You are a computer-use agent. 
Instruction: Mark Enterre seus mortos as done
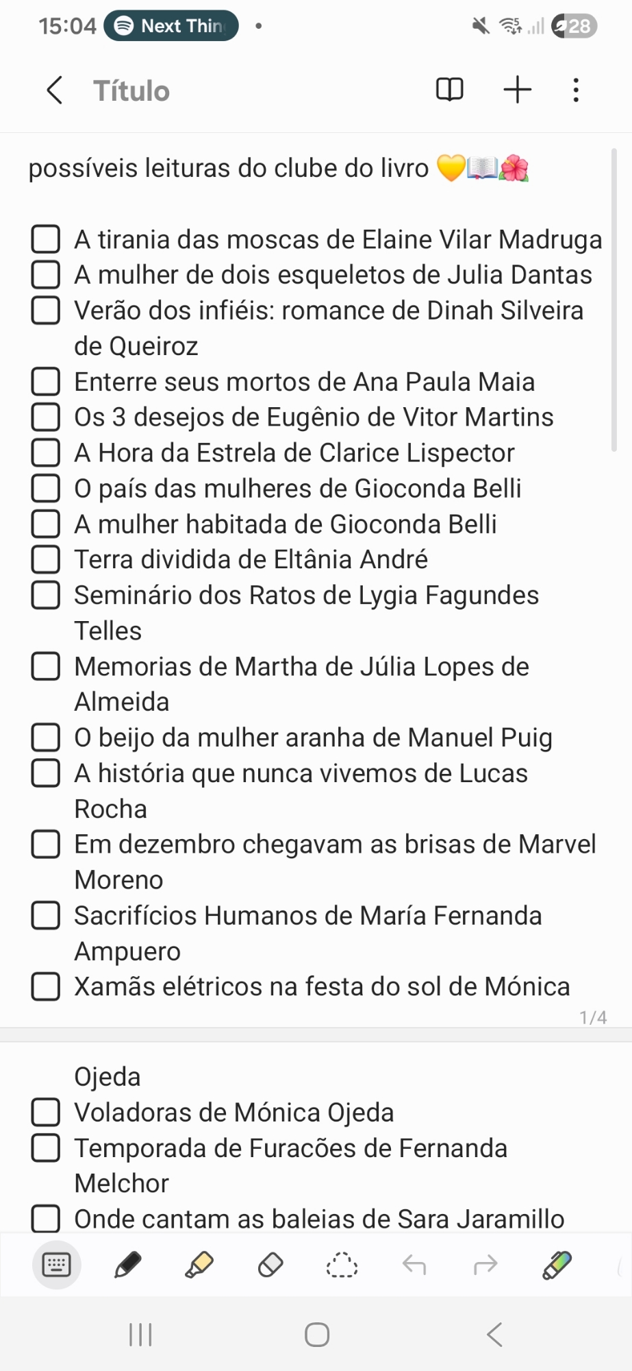pos(46,381)
